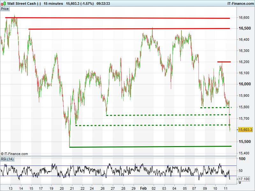
Task: Click the 09:32:33 timestamp
Action: (103, 4)
